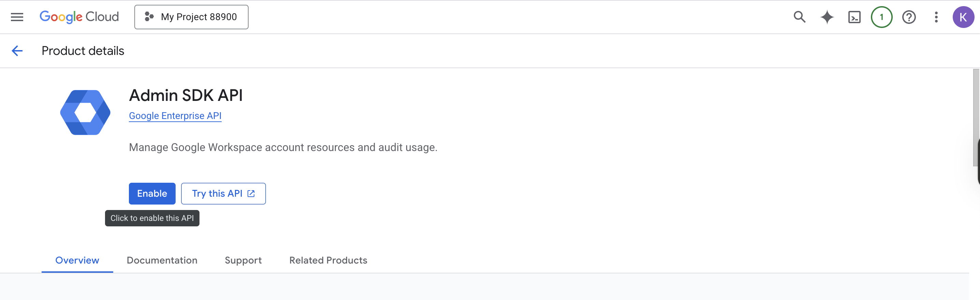Screen dimensions: 980x300
Task: Open the My Project 88900 project picker
Action: 191,17
